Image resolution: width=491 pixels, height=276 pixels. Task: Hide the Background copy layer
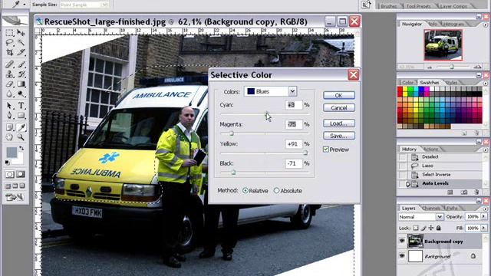(402, 240)
